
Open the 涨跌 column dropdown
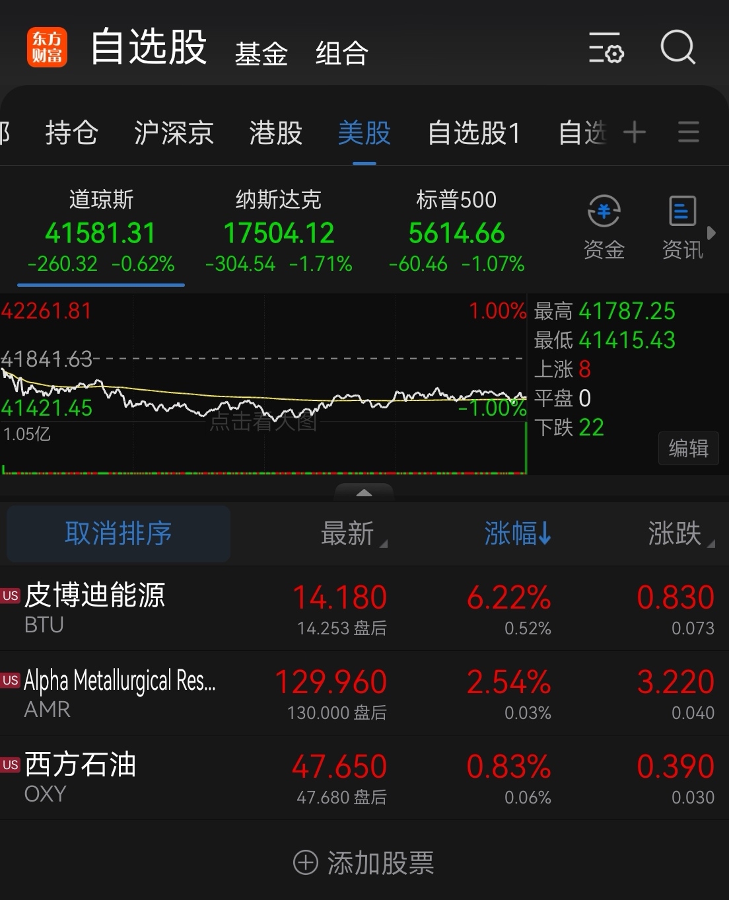[x=681, y=534]
